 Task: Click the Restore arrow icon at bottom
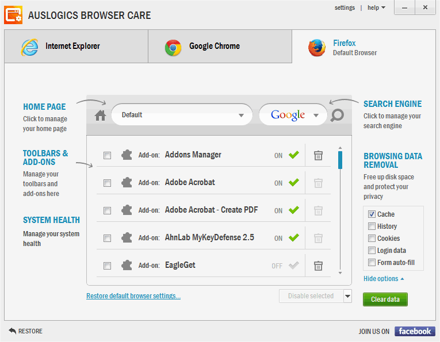pos(12,331)
